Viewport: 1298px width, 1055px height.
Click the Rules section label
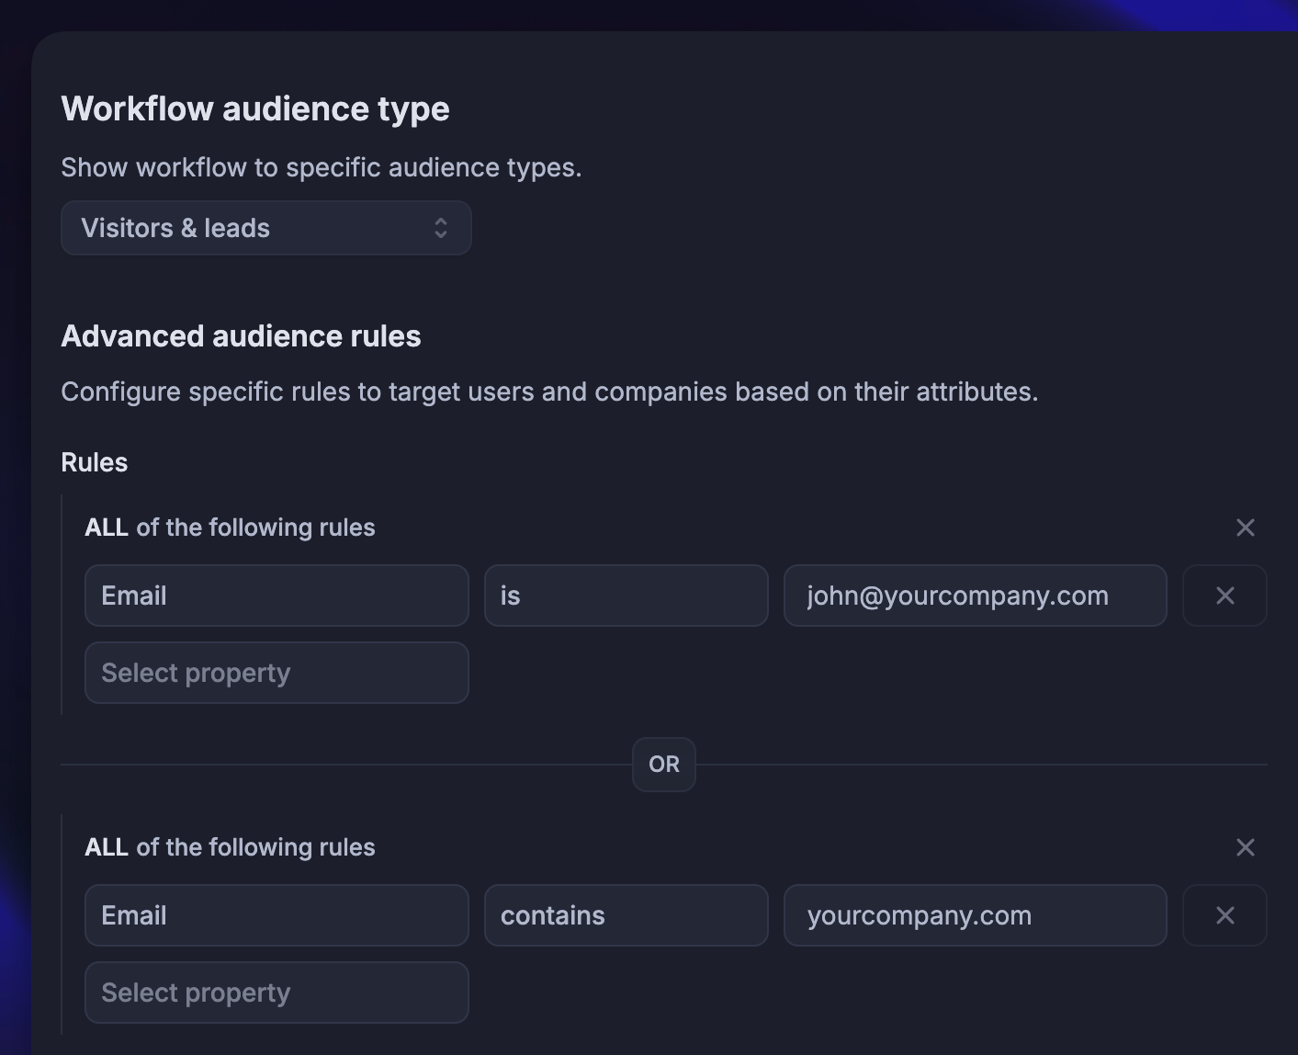click(x=95, y=462)
